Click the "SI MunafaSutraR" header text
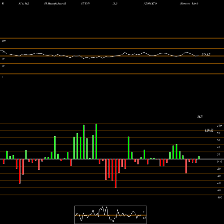224x224 pixels. click(x=55, y=4)
